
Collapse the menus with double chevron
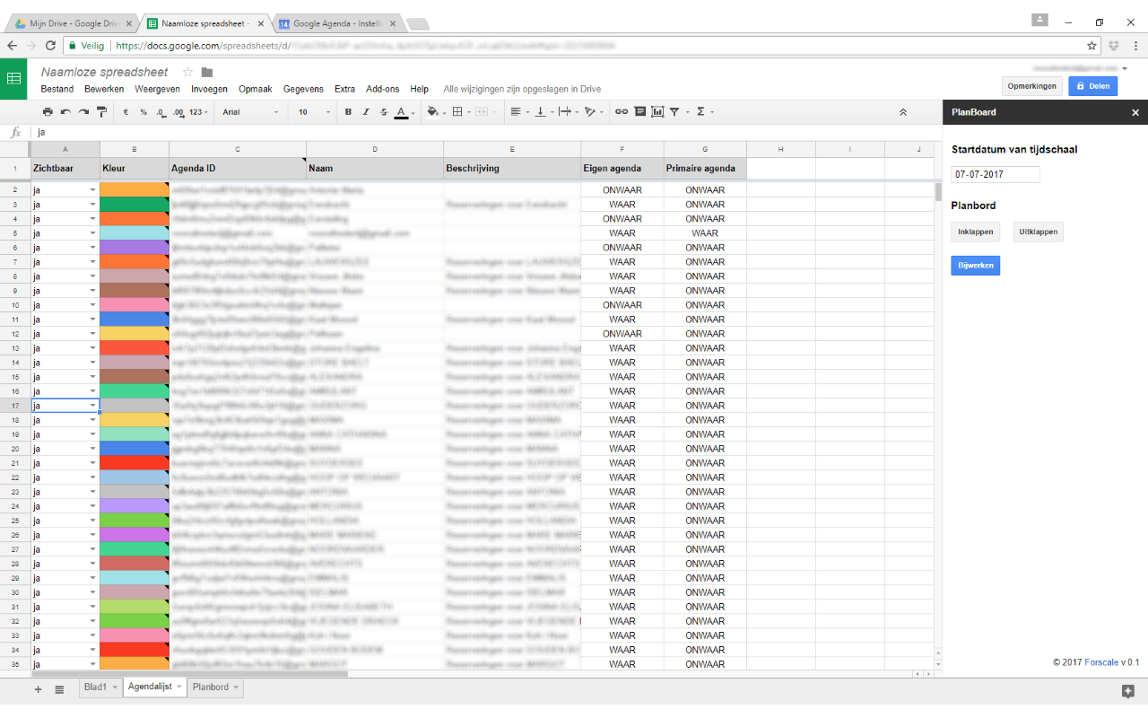pyautogui.click(x=903, y=112)
